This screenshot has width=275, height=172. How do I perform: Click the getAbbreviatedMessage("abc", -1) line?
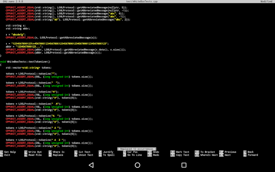tap(66, 17)
